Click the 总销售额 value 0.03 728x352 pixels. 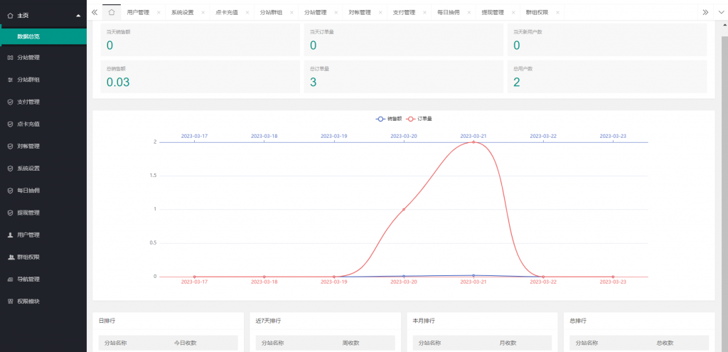[x=118, y=82]
